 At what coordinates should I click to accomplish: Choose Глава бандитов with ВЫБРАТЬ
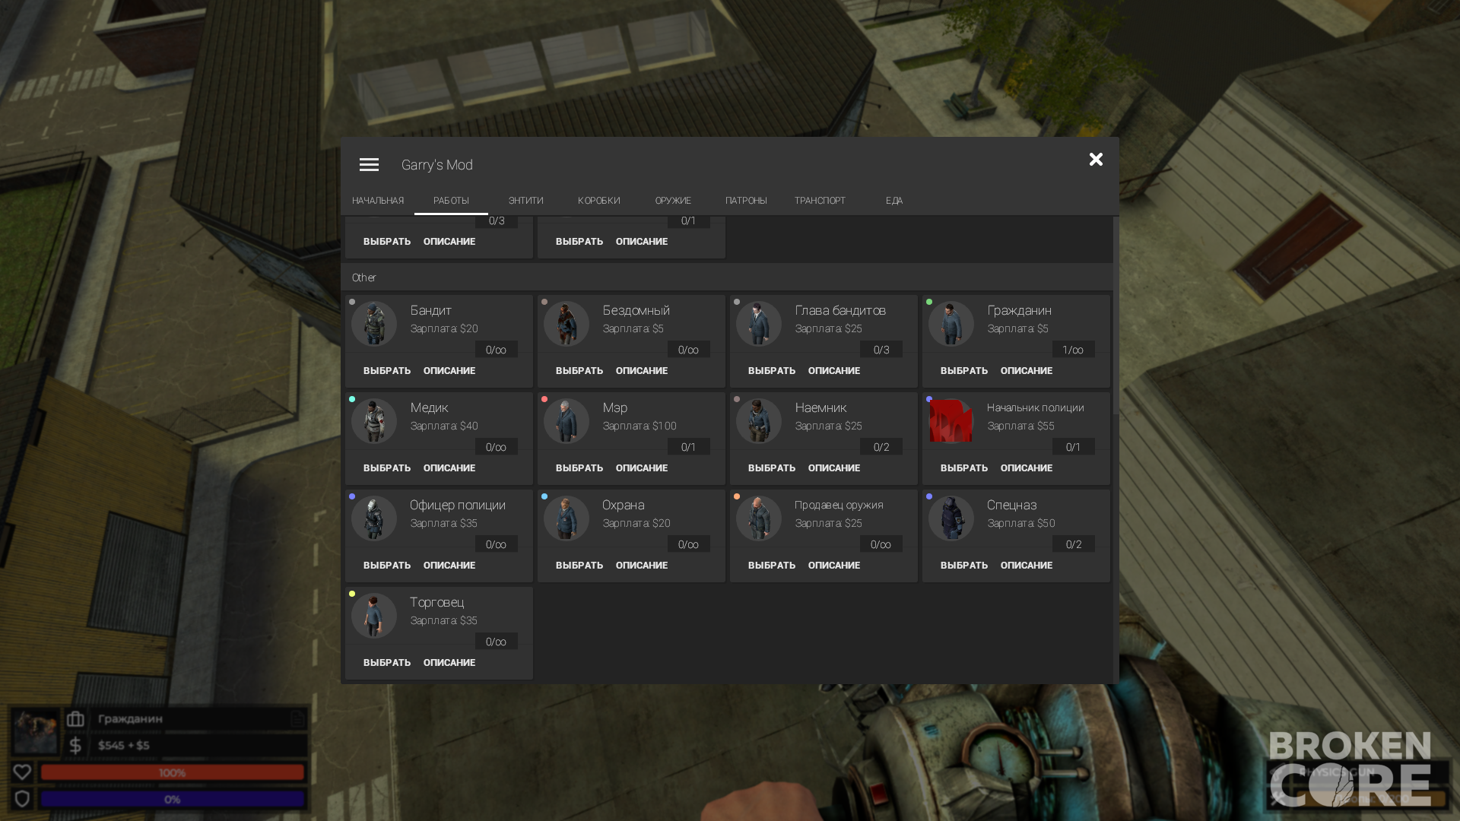[772, 371]
